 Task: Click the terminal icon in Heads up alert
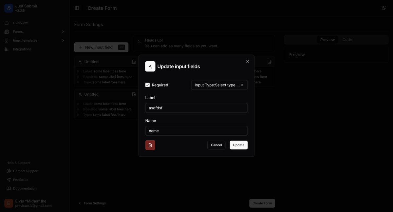[139, 42]
